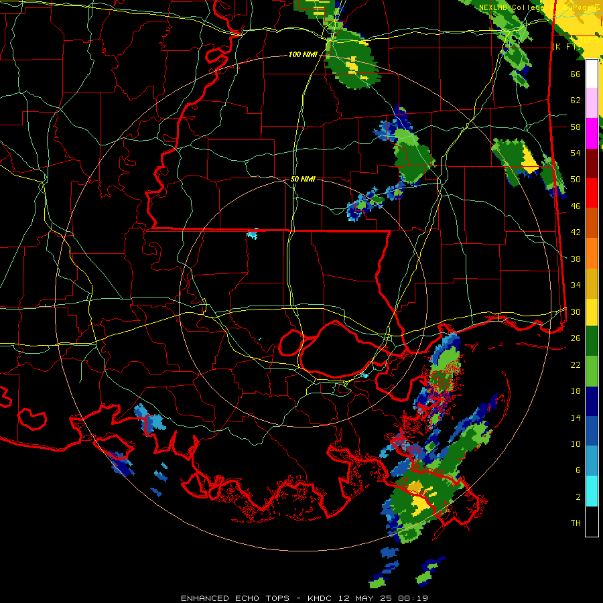Click the "ENHANCED ECHO TOPS" title text

pyautogui.click(x=235, y=598)
